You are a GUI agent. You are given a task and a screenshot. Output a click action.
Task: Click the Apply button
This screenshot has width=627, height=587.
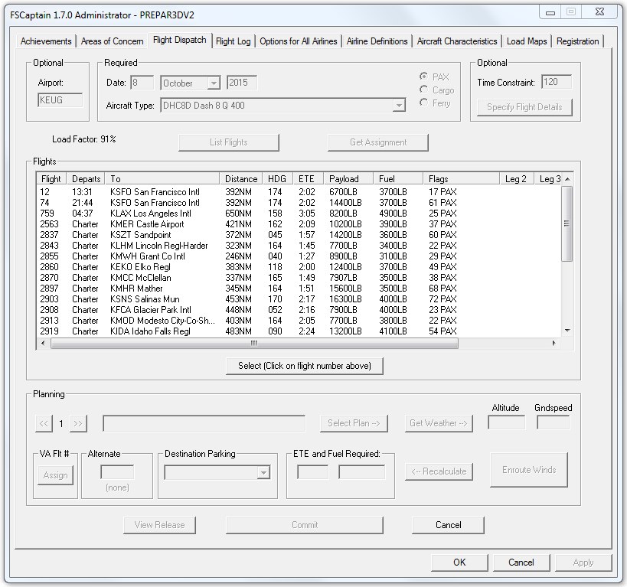(583, 563)
